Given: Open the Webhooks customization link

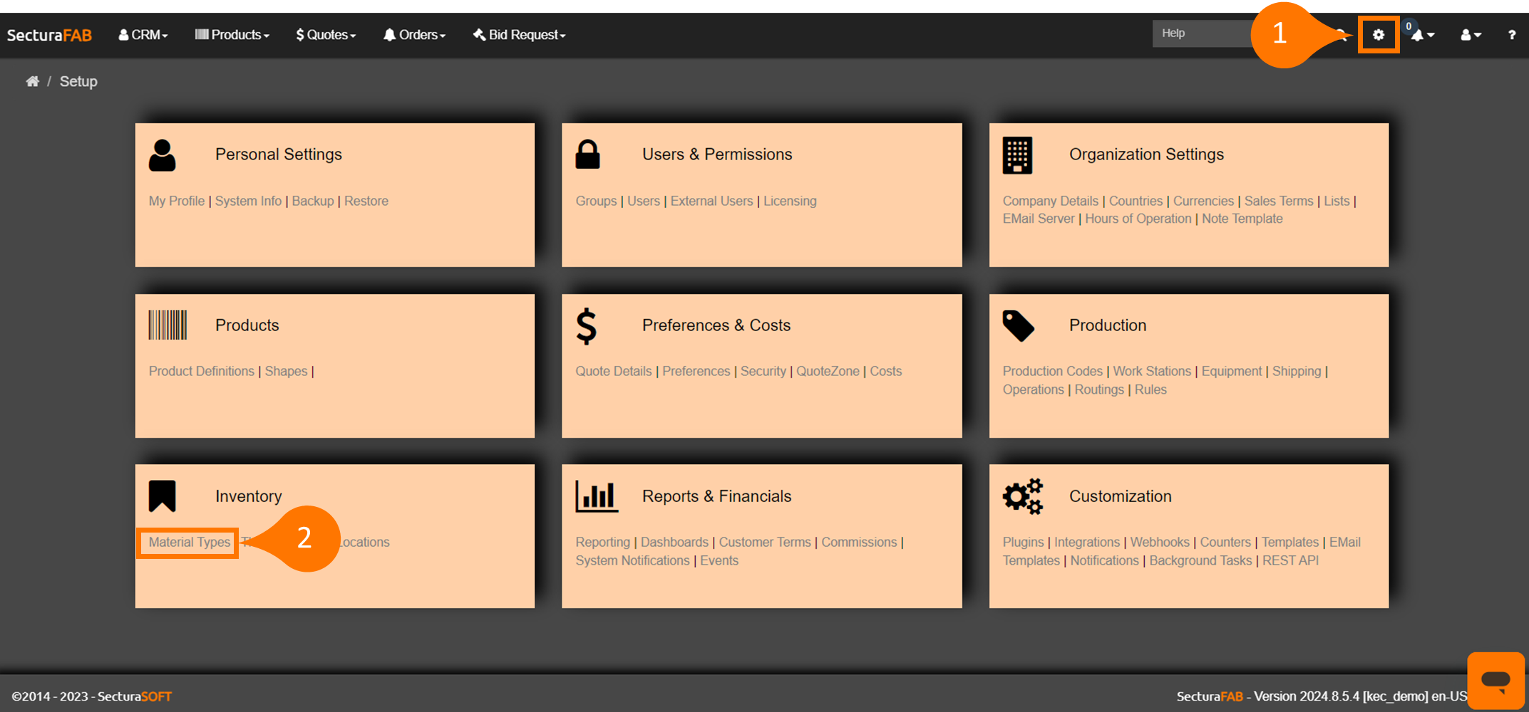Looking at the screenshot, I should (1160, 543).
